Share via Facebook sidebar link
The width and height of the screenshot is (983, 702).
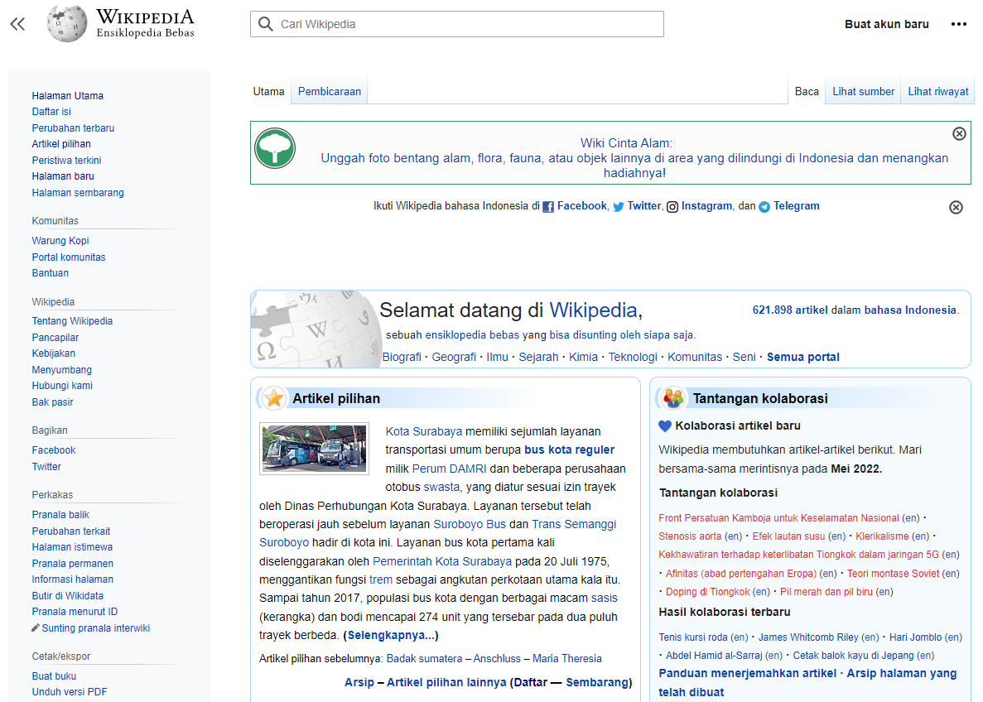[54, 450]
